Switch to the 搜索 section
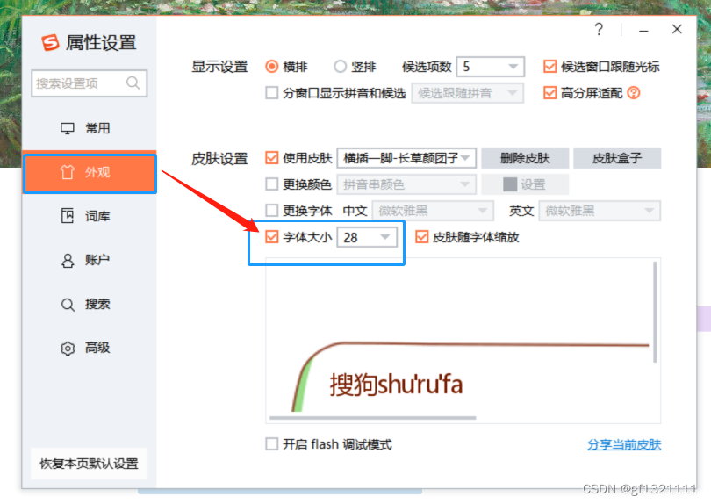The image size is (711, 504). click(x=90, y=305)
